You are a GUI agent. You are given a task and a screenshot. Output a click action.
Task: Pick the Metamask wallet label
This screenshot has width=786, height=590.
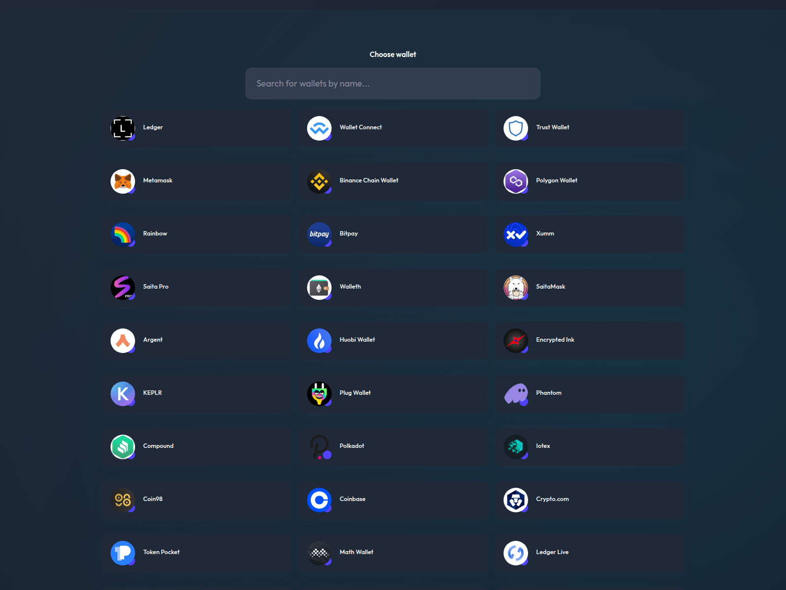[x=158, y=180]
